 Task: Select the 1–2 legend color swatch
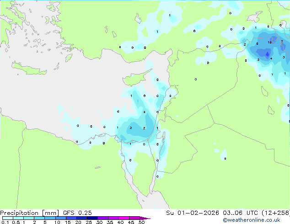[29, 218]
